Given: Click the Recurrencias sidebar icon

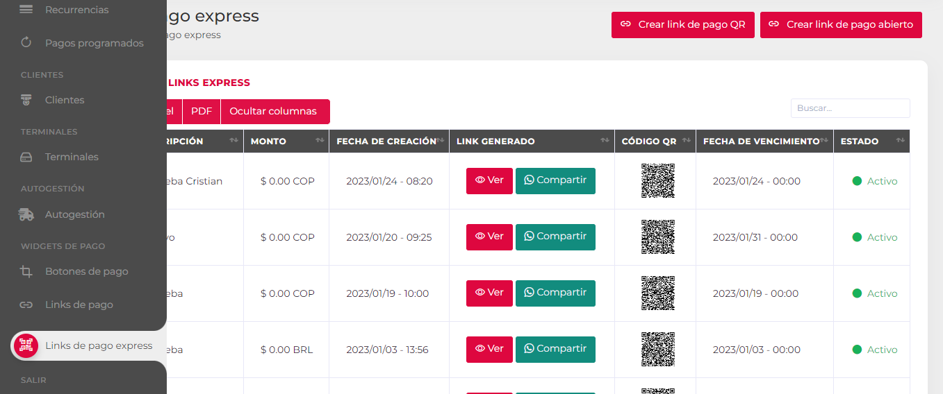Looking at the screenshot, I should coord(26,10).
